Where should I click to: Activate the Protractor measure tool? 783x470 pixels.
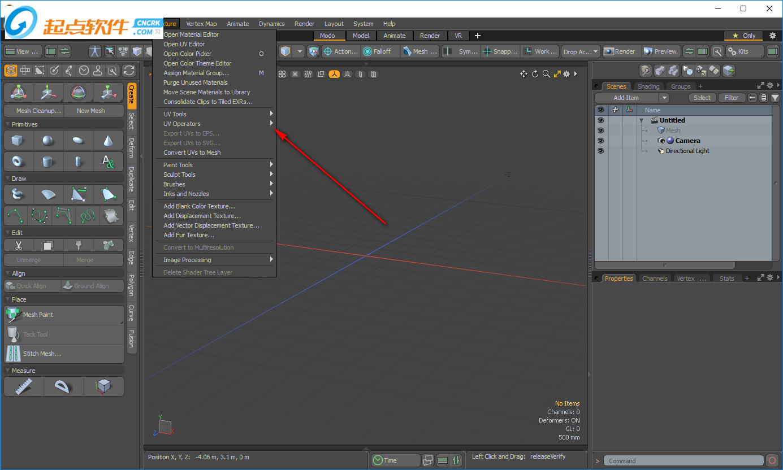(63, 386)
